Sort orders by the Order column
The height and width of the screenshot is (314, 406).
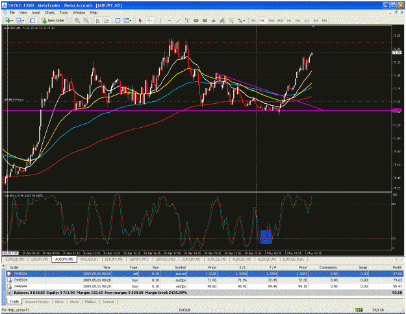coord(14,267)
